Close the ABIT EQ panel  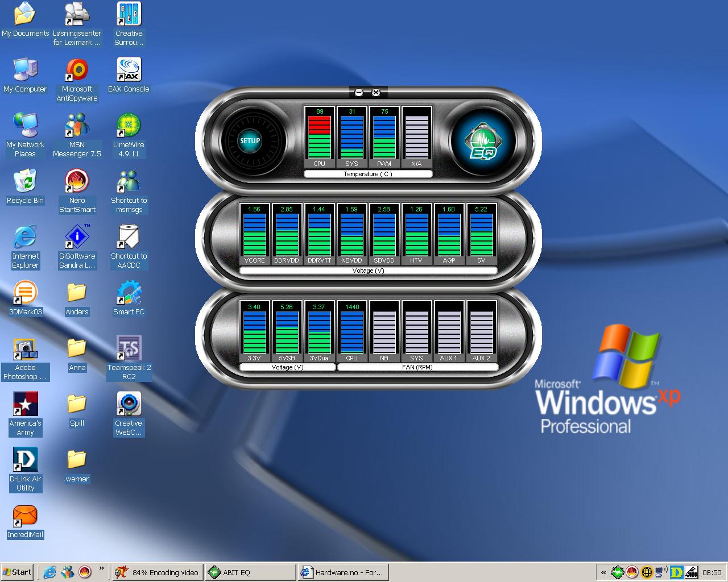point(375,92)
